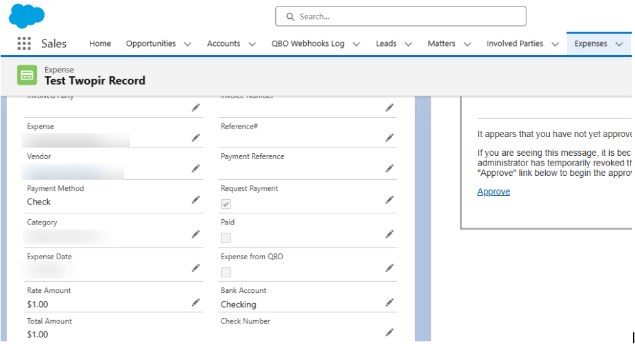Screen dimensions: 635x353
Task: Click the Total Amount label
Action: point(49,321)
